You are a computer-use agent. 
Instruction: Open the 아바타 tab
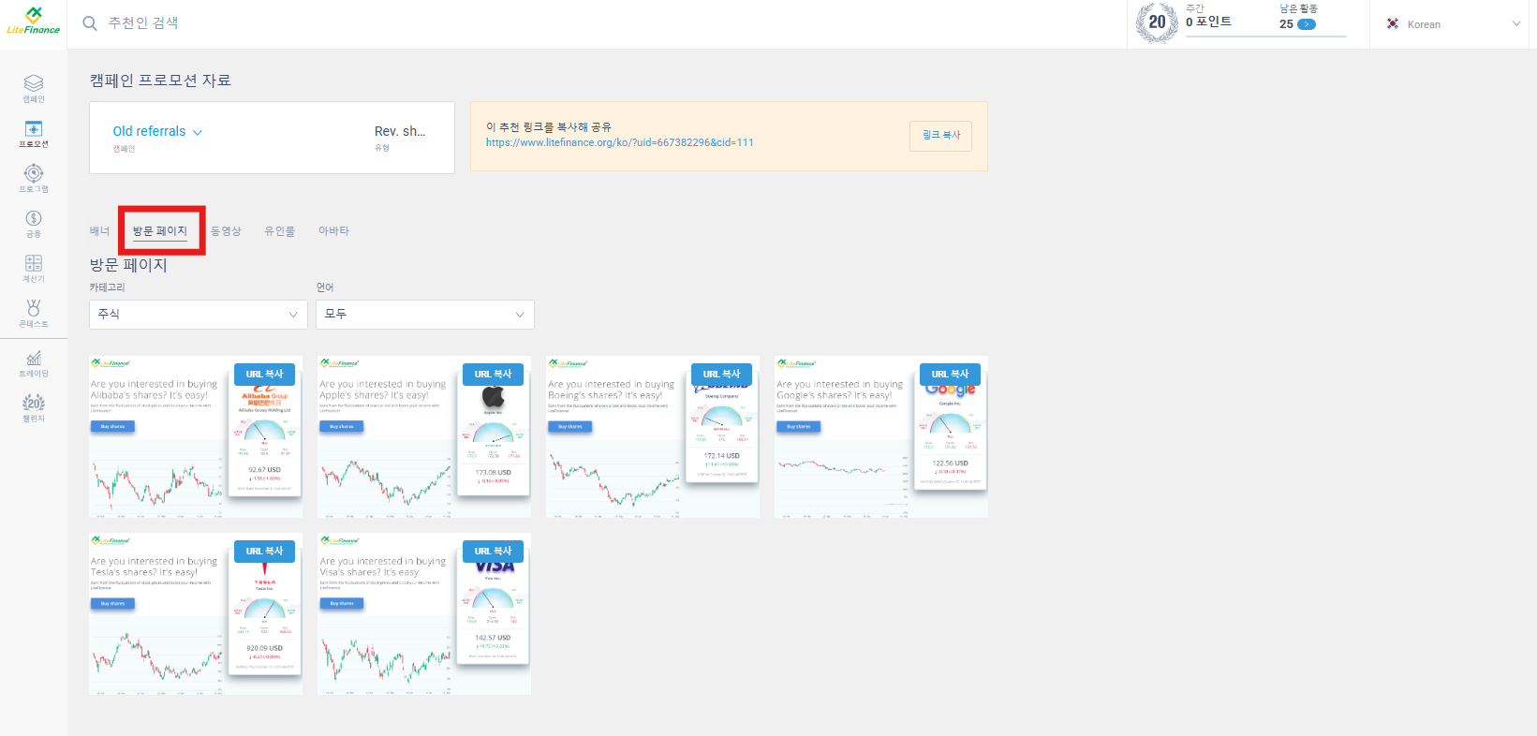[333, 231]
